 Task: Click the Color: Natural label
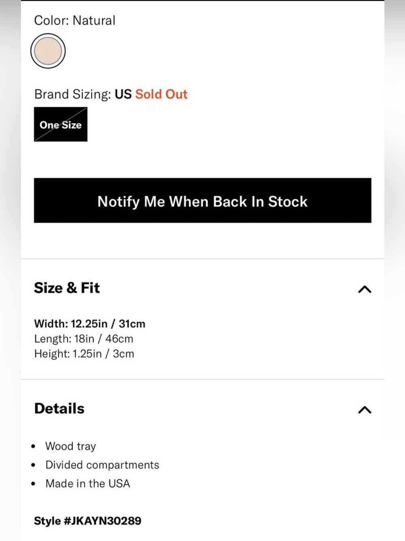tap(75, 20)
